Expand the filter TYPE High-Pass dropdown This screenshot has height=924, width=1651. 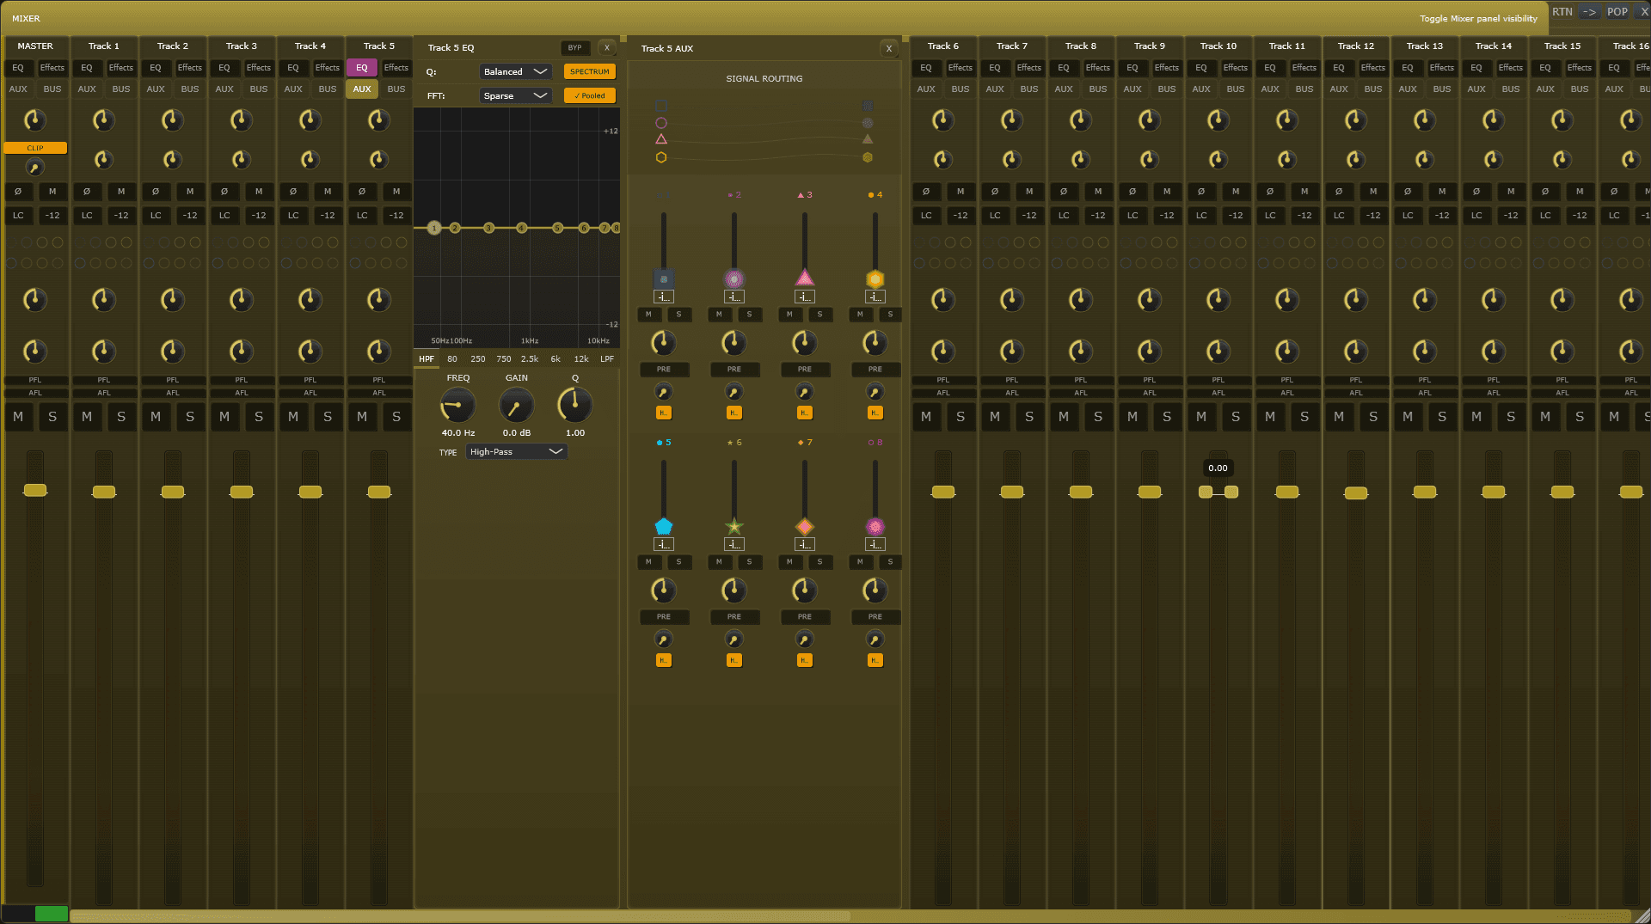tap(516, 451)
